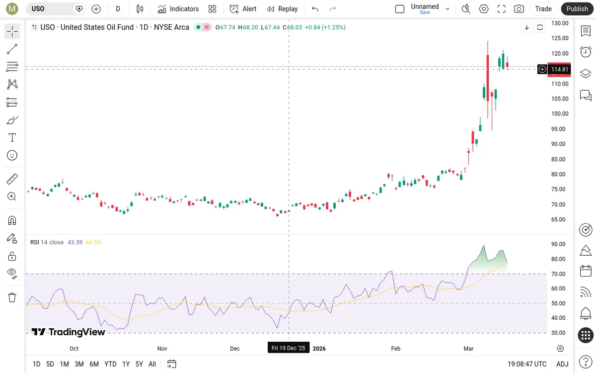Image resolution: width=596 pixels, height=373 pixels.
Task: Open the chats panel
Action: point(586,94)
